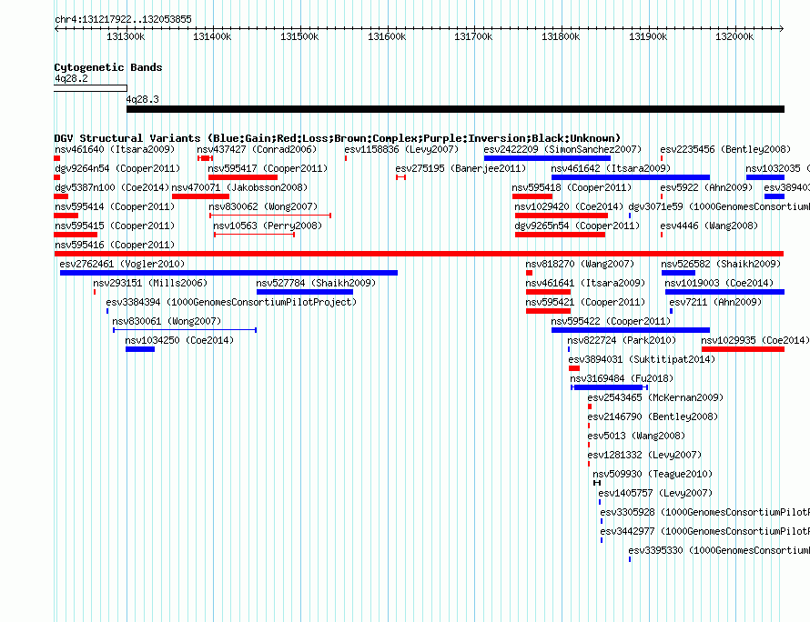The image size is (810, 622).
Task: Click the nsv830062 (Wong2007) label
Action: click(263, 206)
